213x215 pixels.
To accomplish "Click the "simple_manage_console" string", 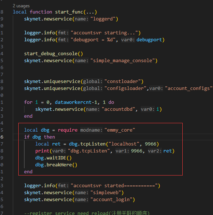I will point(122,61).
